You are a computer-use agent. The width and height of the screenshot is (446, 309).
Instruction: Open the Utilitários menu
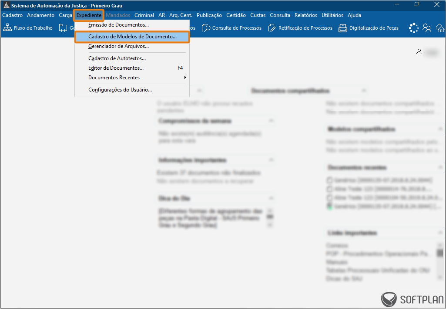[332, 15]
